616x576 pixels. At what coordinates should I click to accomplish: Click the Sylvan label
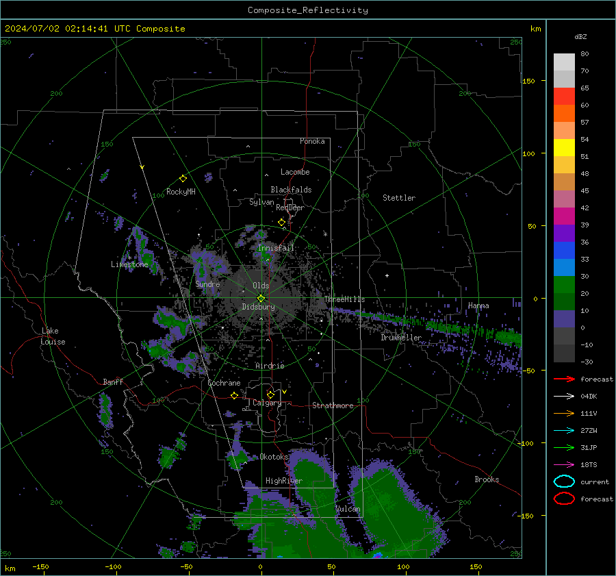click(261, 202)
